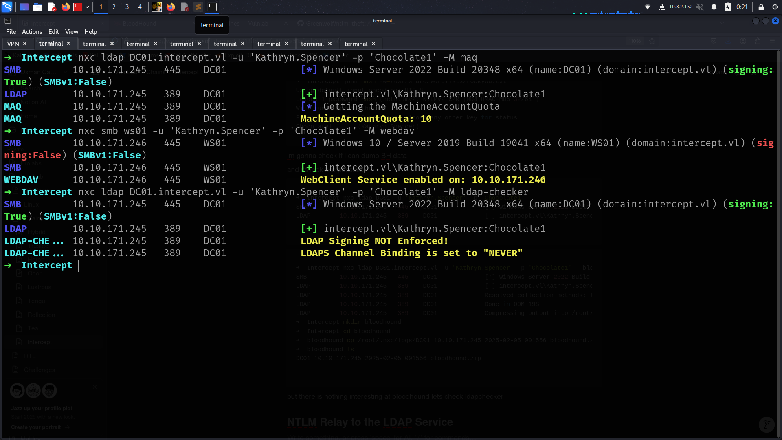Click MachineAccountQuota: 10 output line
This screenshot has height=440, width=782.
click(366, 119)
